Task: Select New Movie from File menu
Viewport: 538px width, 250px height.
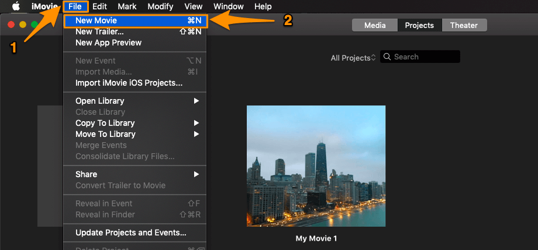Action: tap(96, 20)
